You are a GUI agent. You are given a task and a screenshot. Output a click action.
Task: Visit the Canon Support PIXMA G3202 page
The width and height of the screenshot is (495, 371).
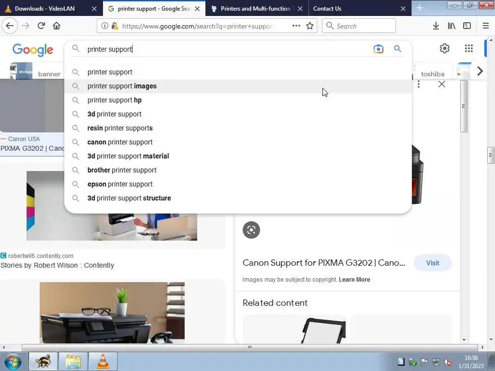[x=433, y=263]
